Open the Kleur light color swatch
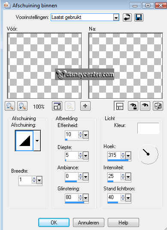 148,128
